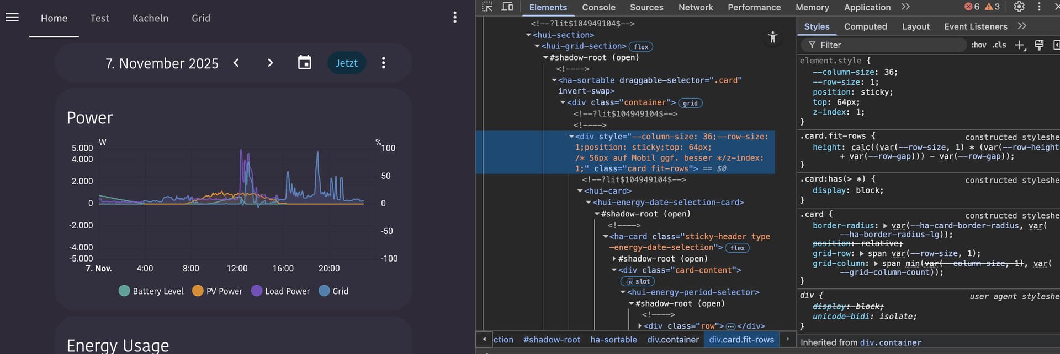The width and height of the screenshot is (1060, 354).
Task: Open the Console tab in DevTools
Action: tap(598, 7)
